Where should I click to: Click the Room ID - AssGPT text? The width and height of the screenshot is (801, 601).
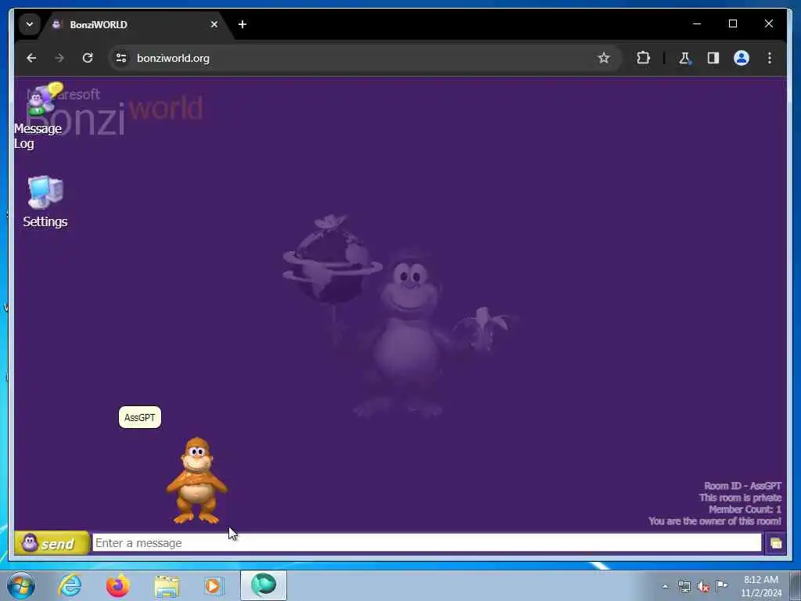click(x=742, y=486)
